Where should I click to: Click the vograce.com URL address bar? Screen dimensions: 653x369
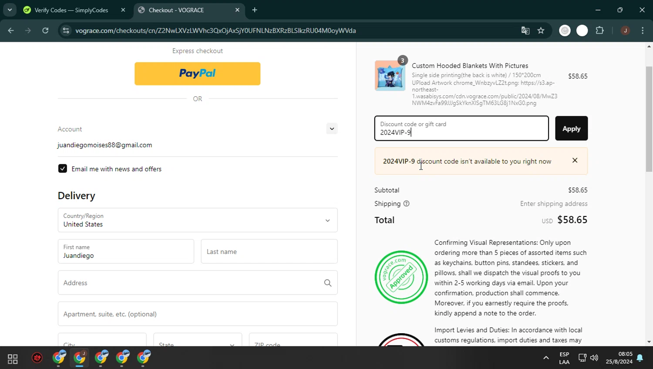[x=215, y=30]
